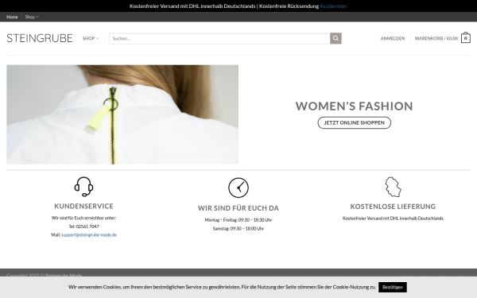Screen dimensions: 477x298
Task: Open Home in top bar
Action: pos(12,17)
